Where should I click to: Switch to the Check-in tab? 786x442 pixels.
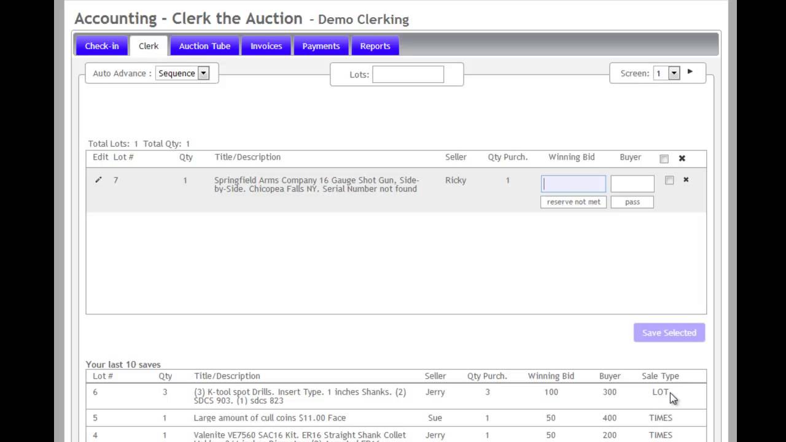click(102, 46)
